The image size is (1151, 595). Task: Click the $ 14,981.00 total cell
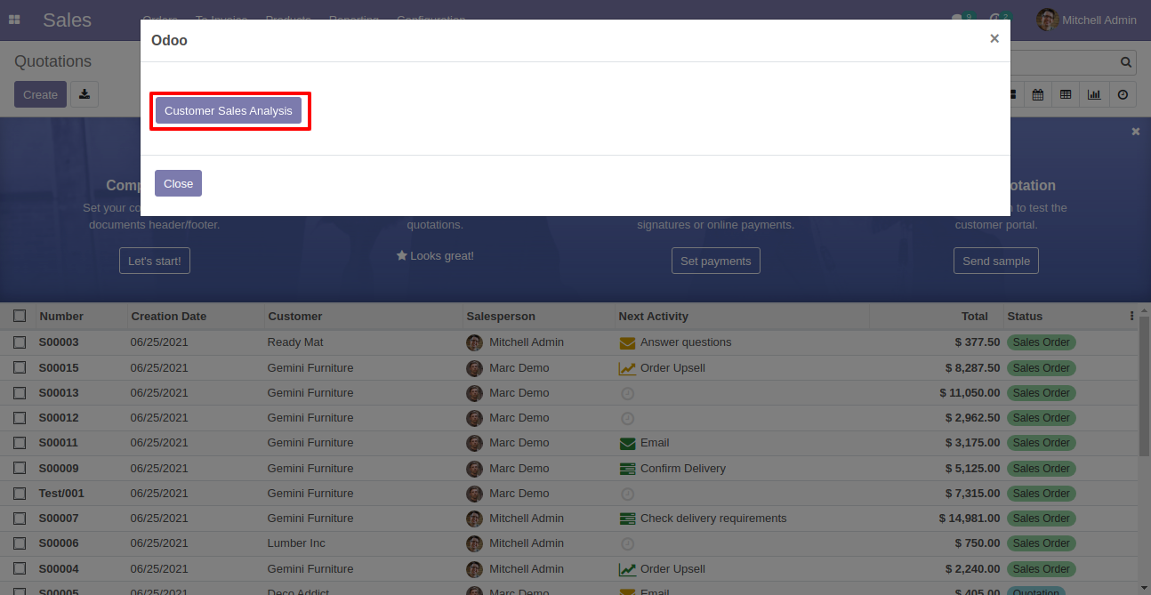[x=936, y=519]
